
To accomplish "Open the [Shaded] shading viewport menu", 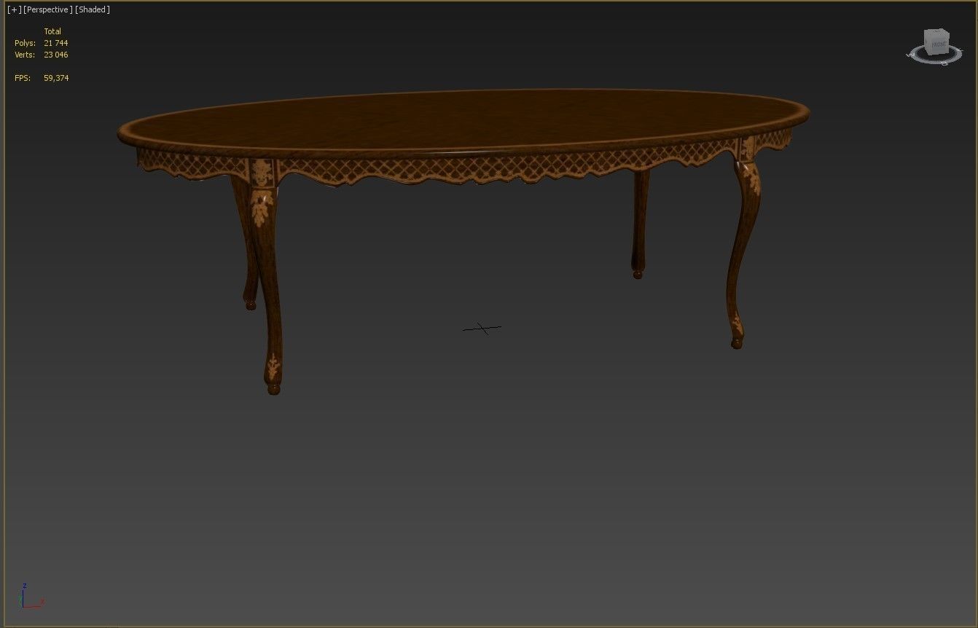I will [93, 9].
